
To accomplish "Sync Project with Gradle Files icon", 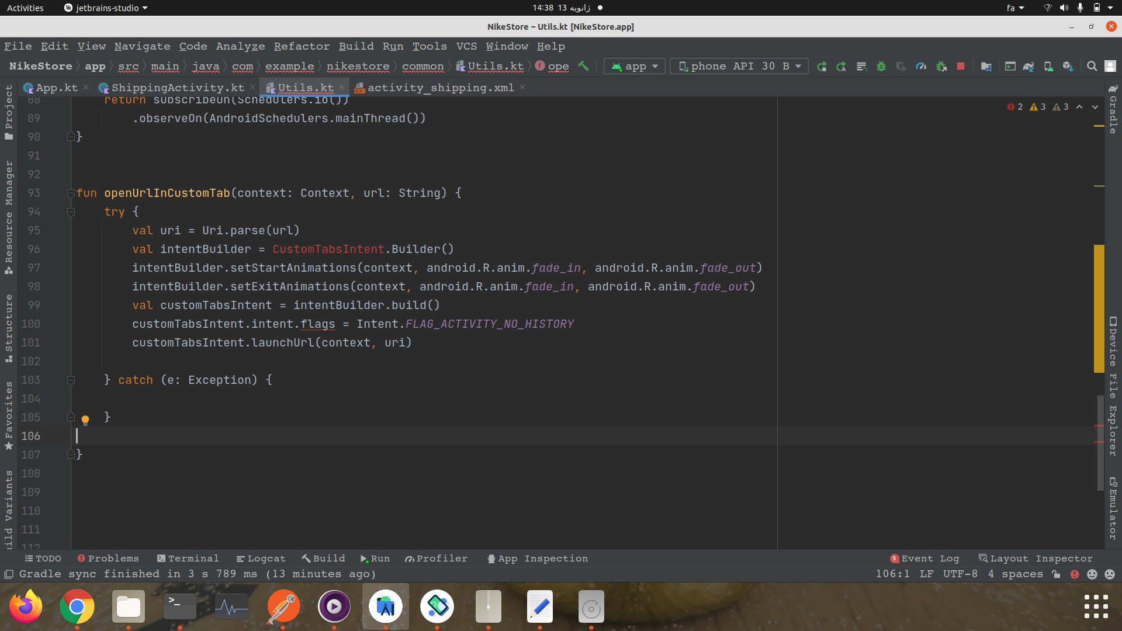I will pos(1029,67).
